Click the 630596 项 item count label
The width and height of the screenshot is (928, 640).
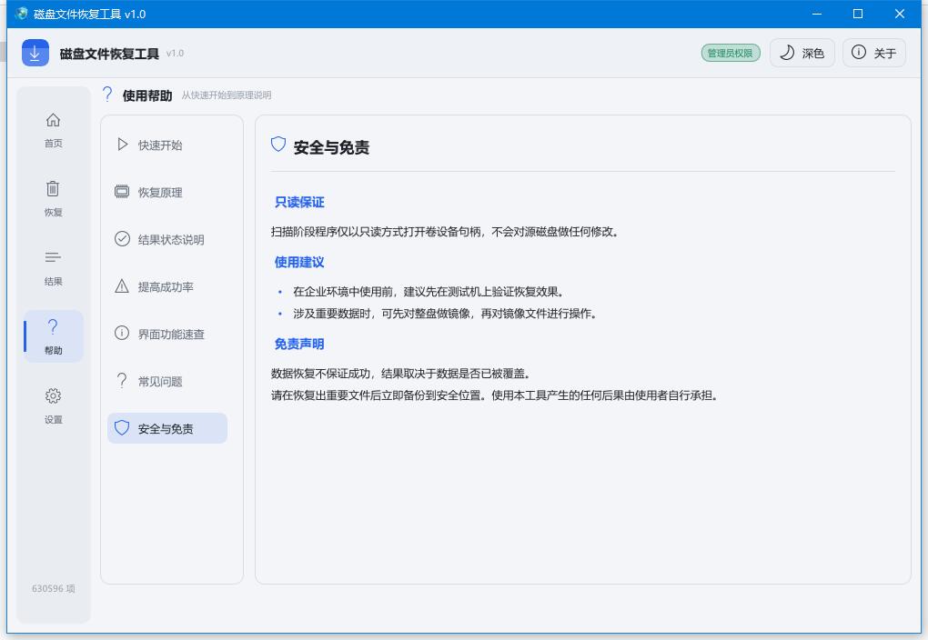[54, 588]
